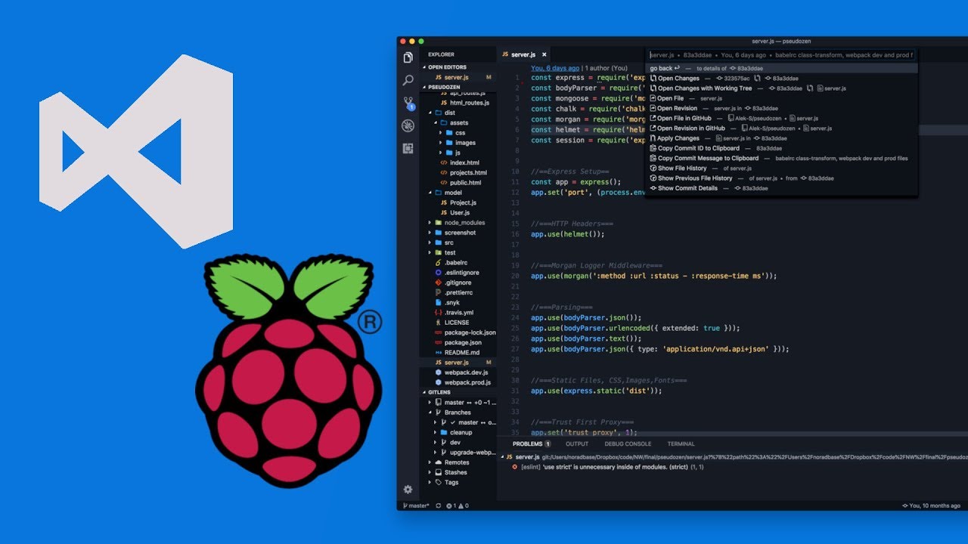The width and height of the screenshot is (968, 544).
Task: Choose Copy Commit Message to Clipboard
Action: (781, 159)
